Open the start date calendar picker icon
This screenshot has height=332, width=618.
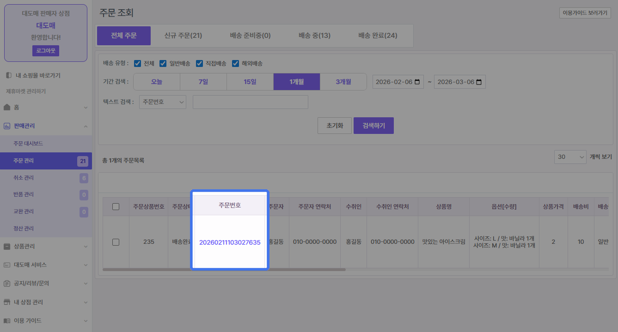pos(417,82)
